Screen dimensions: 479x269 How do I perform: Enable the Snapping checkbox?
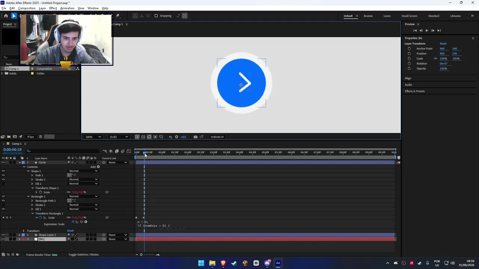point(156,16)
